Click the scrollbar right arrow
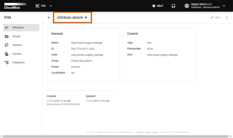Image resolution: width=233 pixels, height=138 pixels. (231, 136)
